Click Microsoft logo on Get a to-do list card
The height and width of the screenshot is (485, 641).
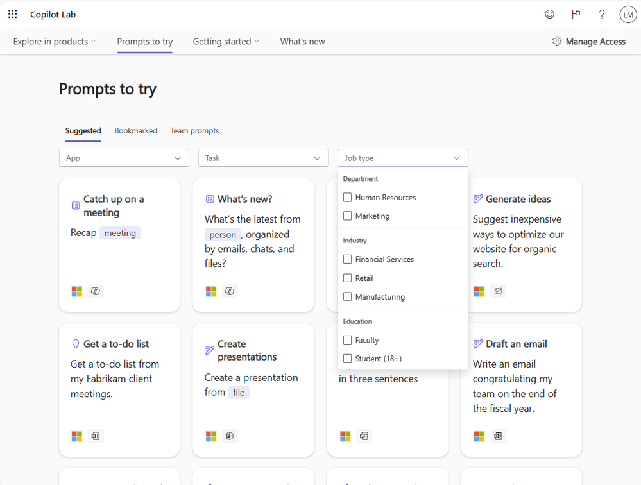77,436
